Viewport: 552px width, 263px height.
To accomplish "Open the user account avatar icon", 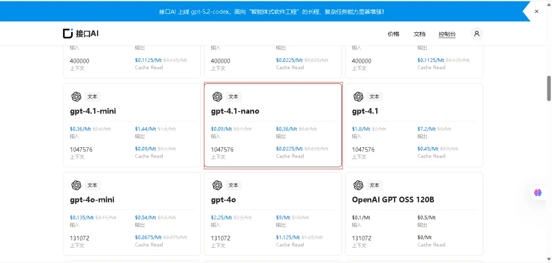I will pyautogui.click(x=477, y=34).
